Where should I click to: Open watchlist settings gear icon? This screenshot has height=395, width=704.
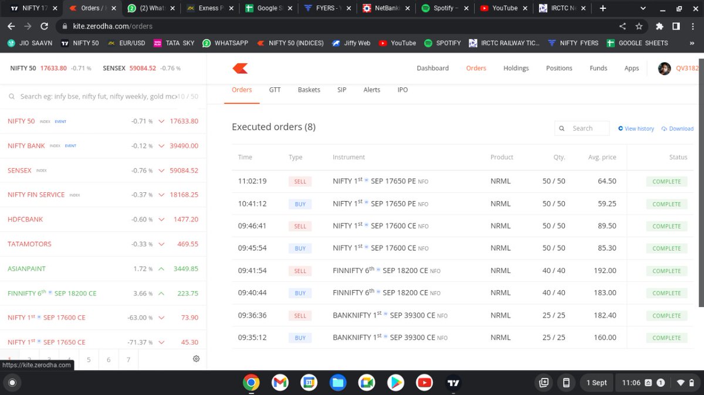coord(197,359)
